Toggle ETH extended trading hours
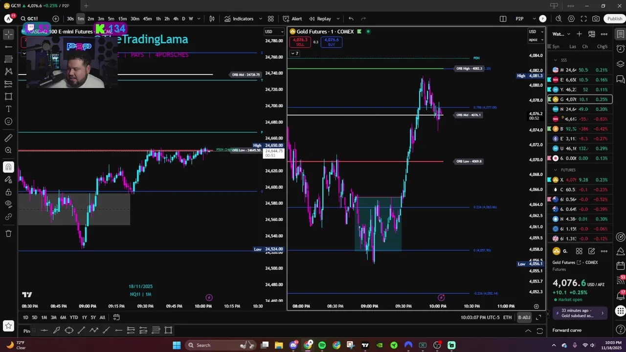Screen dimensions: 626x352 pos(508,318)
